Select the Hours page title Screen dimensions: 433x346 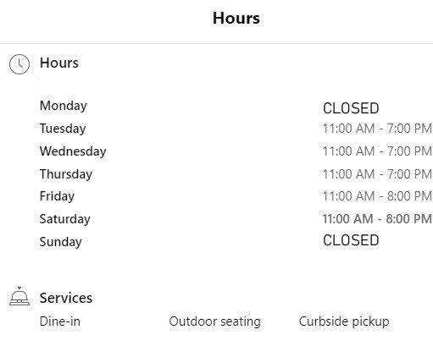click(236, 19)
